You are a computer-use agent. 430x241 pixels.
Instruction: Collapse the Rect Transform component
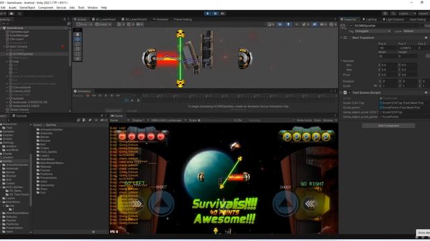[x=341, y=37]
